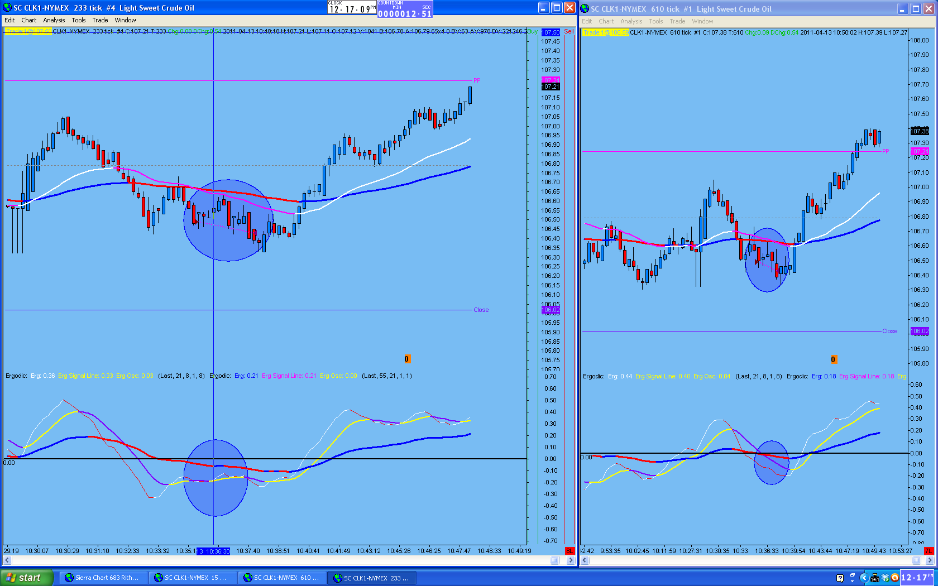Screen dimensions: 938x586
Task: Click the red 7L box on 610 tick chart
Action: pos(929,551)
